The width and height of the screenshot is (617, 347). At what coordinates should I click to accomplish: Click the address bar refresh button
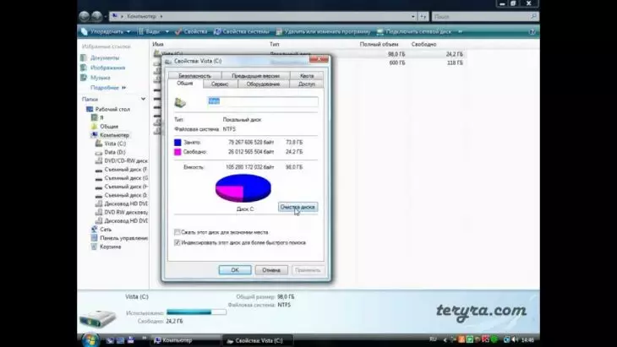coord(423,17)
